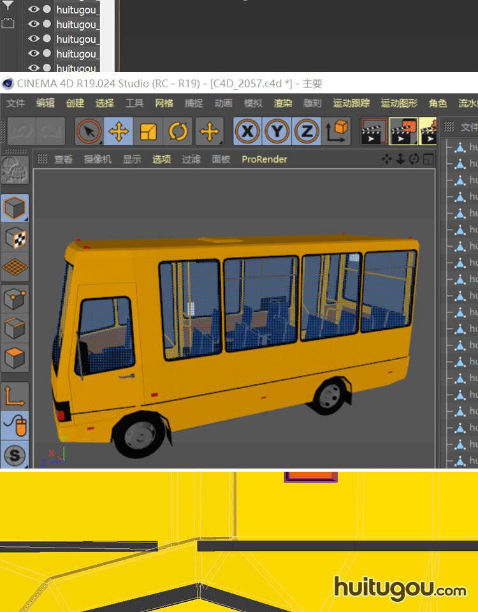This screenshot has width=478, height=612.
Task: Open the 创建 (Create) menu
Action: tap(75, 103)
